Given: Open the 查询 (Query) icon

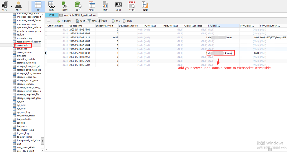Looking at the screenshot, I should (x=92, y=6).
